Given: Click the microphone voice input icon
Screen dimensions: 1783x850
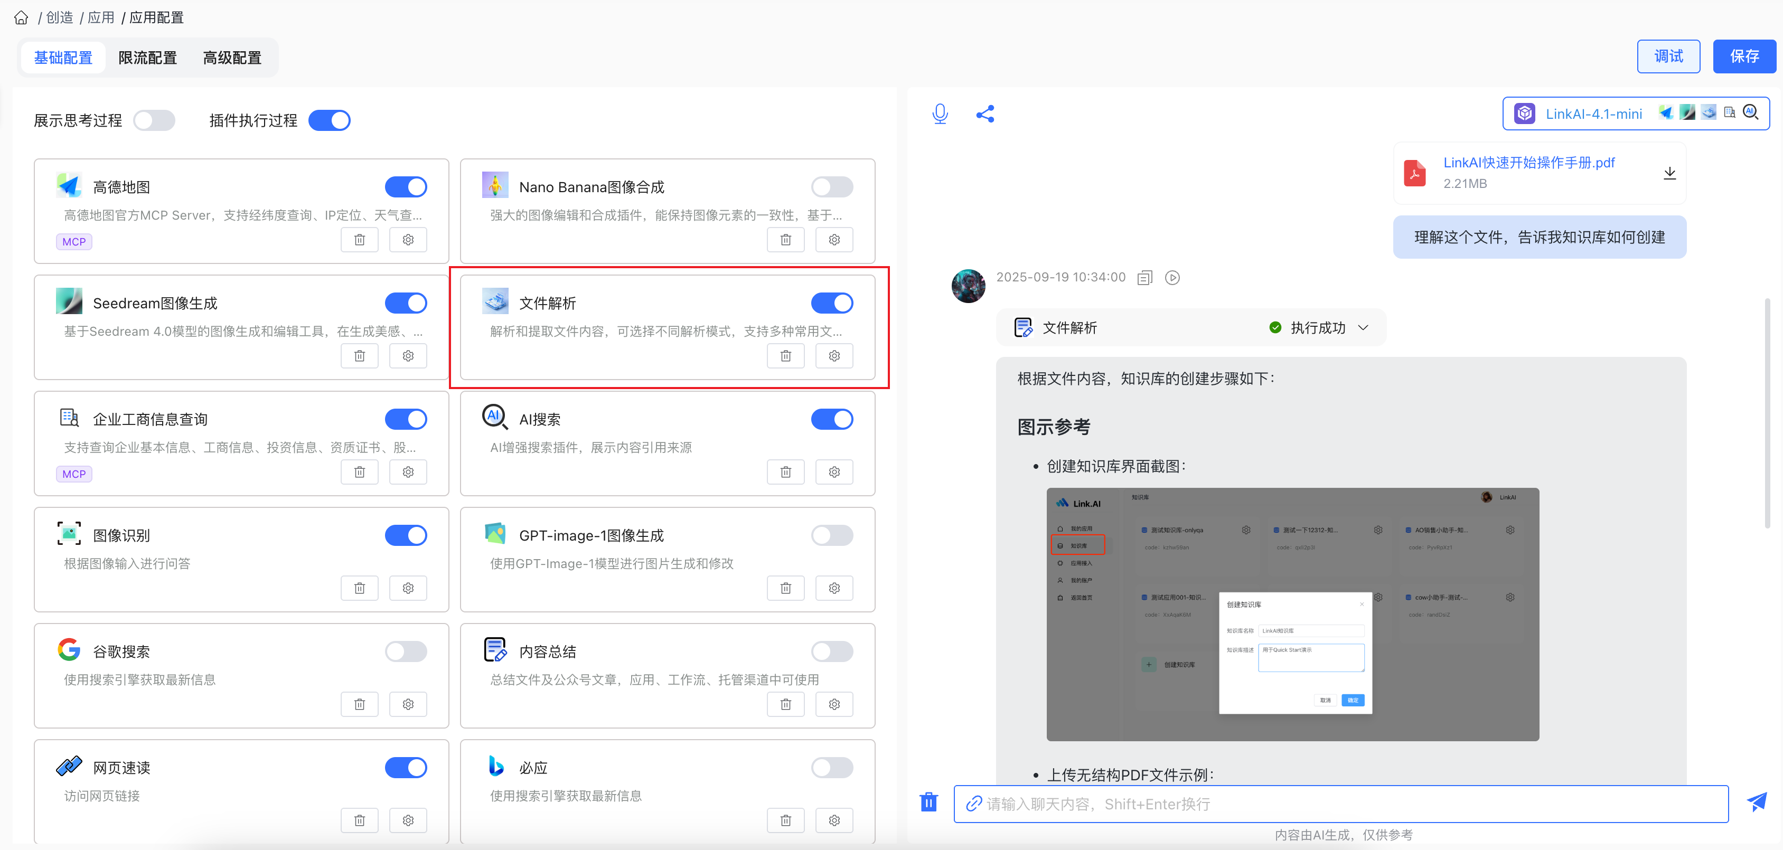Looking at the screenshot, I should click(939, 114).
